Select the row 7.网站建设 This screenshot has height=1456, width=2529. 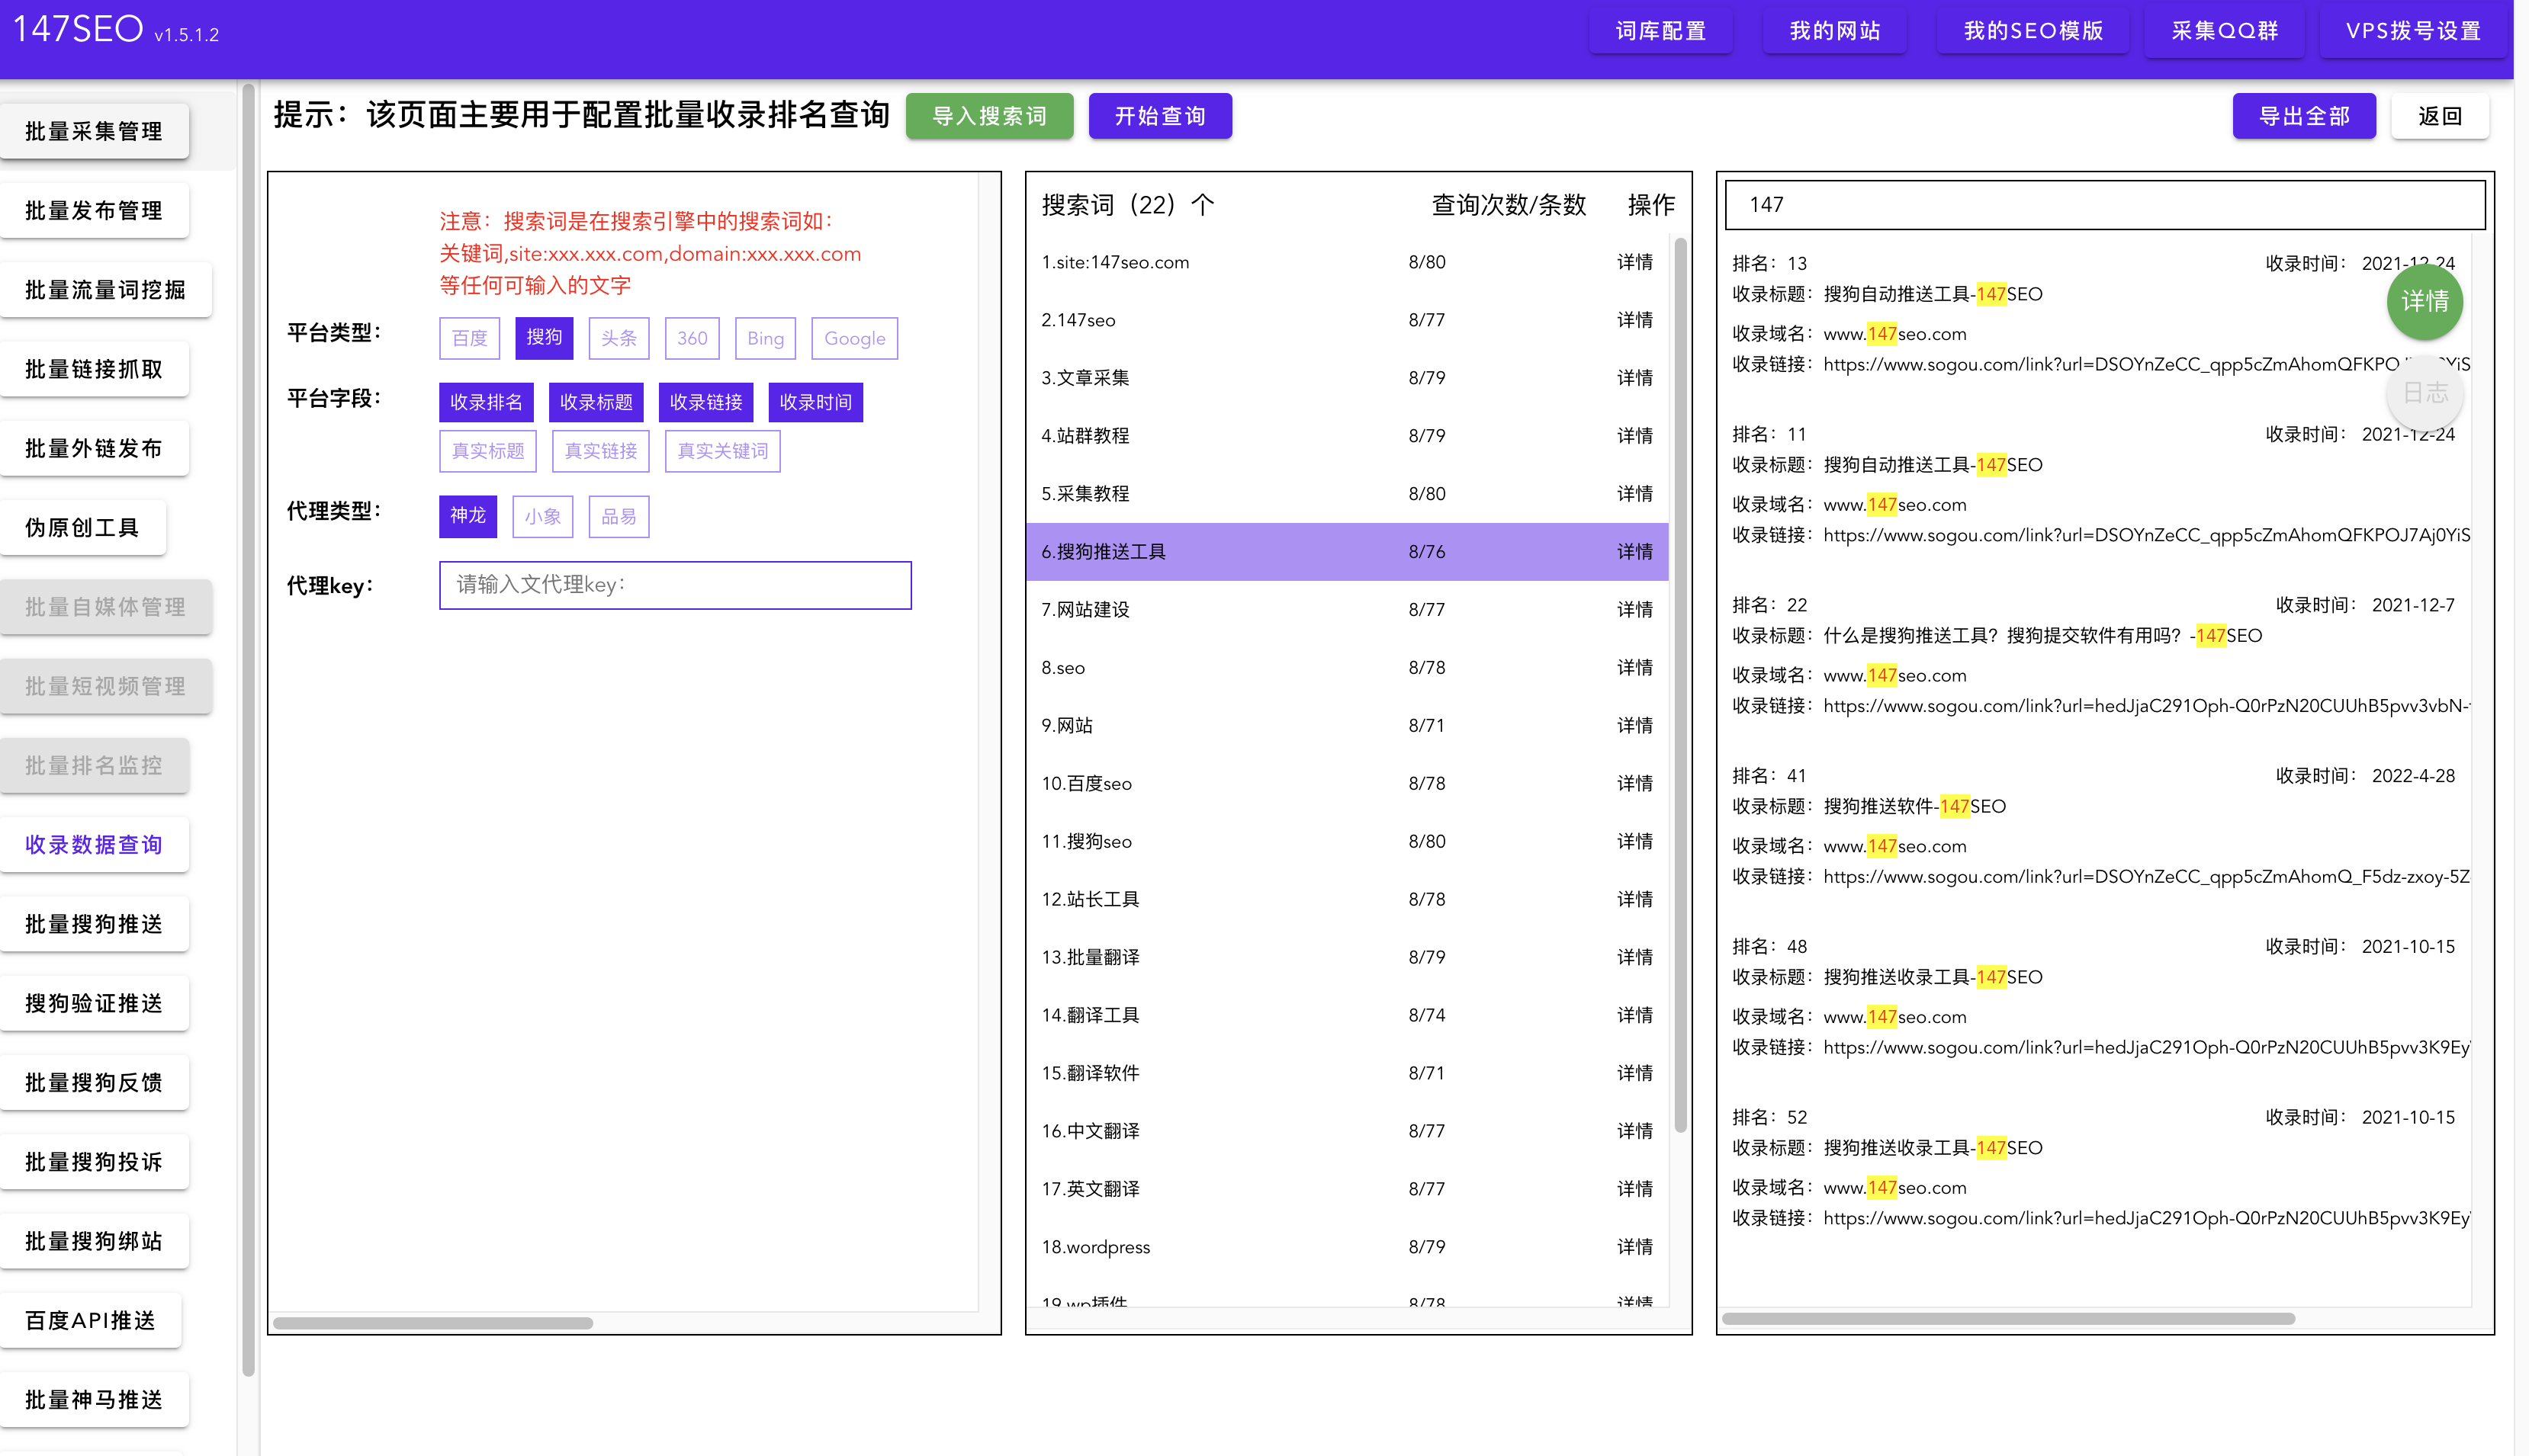(1348, 610)
